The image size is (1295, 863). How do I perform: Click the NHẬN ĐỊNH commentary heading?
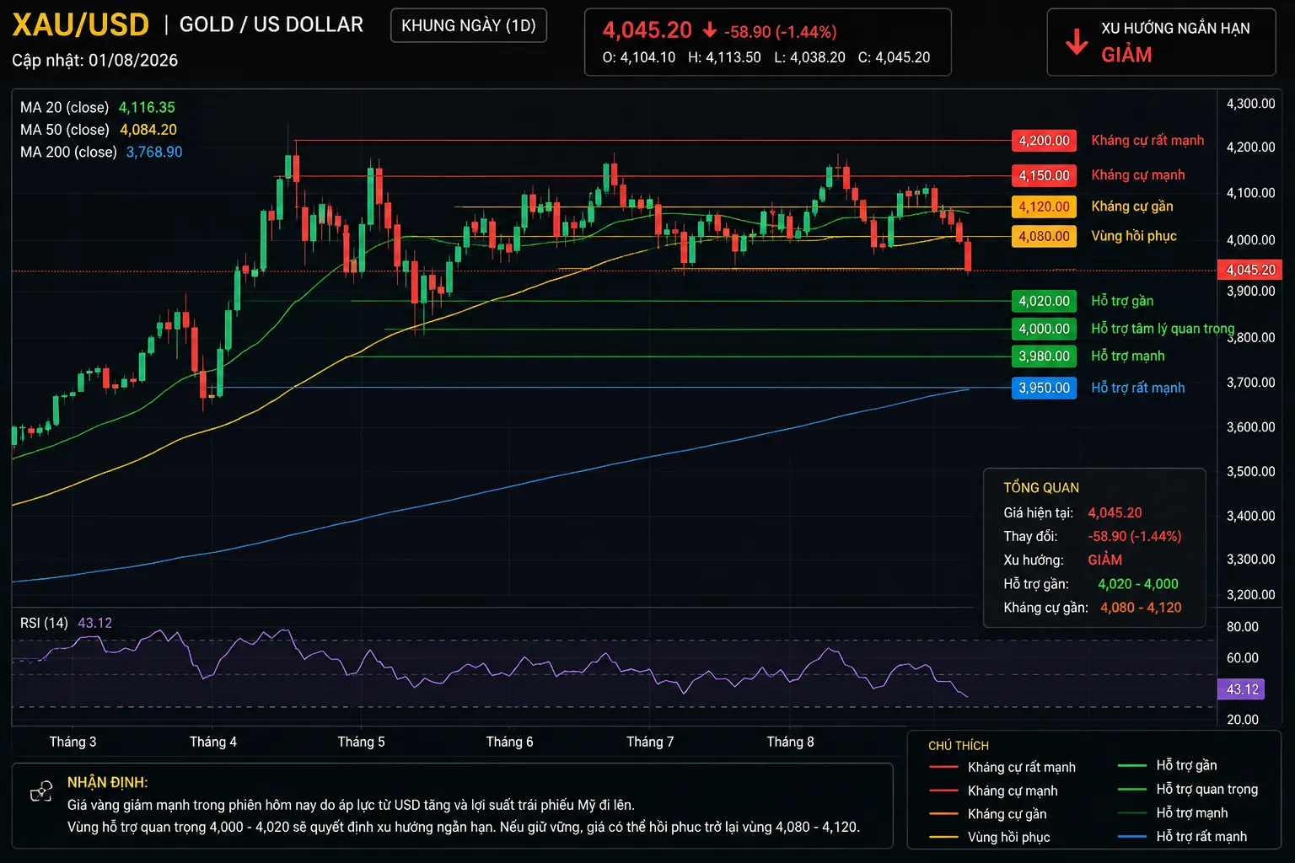coord(107,783)
